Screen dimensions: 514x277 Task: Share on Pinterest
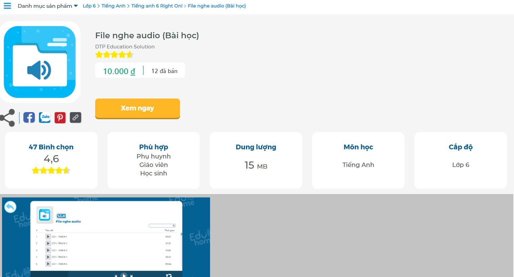(60, 118)
